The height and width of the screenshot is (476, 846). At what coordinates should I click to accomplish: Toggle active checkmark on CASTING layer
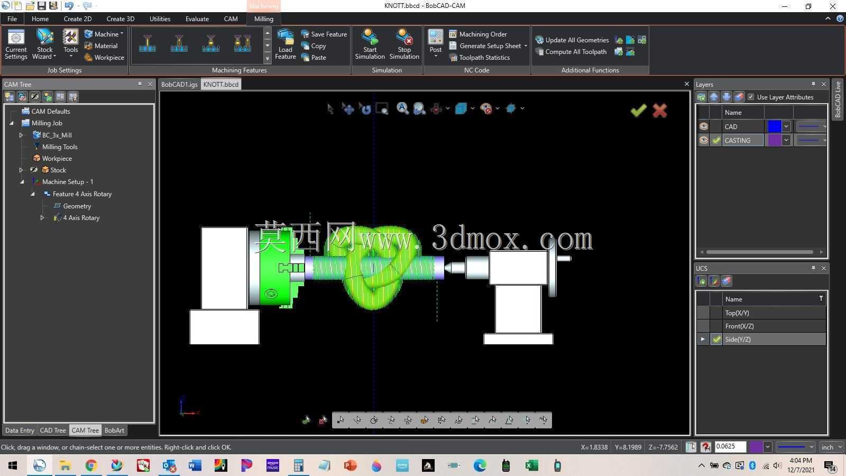click(716, 140)
